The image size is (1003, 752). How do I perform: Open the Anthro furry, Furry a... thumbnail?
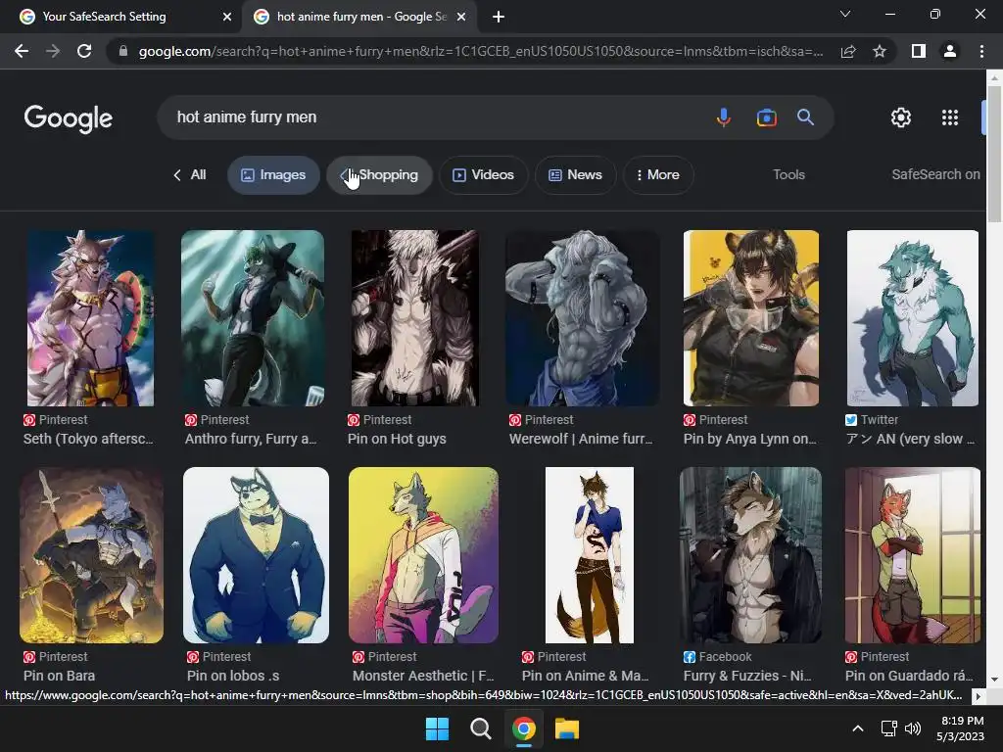253,318
